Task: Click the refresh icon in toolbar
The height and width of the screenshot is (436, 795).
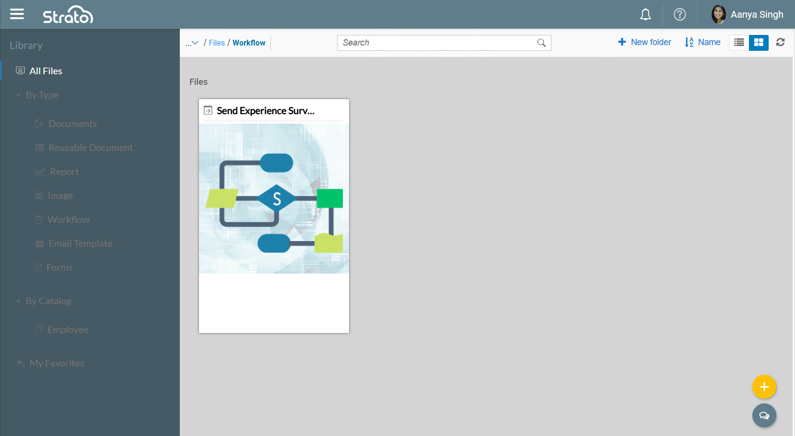Action: tap(780, 42)
